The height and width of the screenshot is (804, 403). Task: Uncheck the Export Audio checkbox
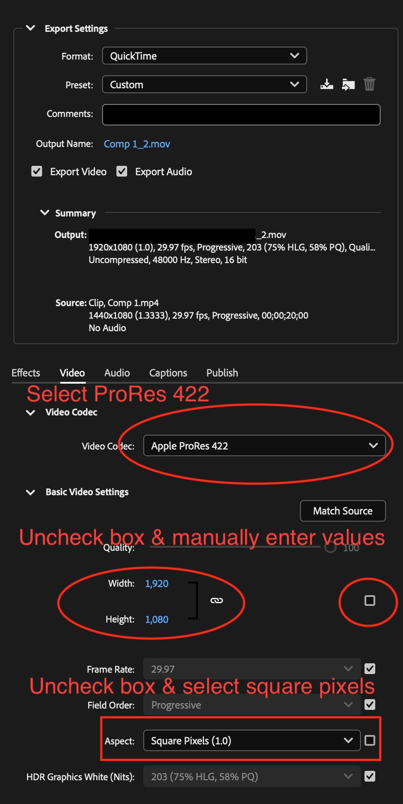point(121,171)
